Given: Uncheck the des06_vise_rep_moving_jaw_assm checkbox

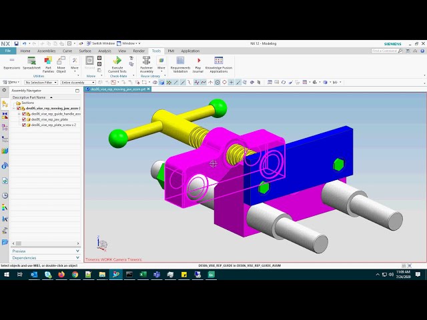Looking at the screenshot, I should pyautogui.click(x=19, y=108).
